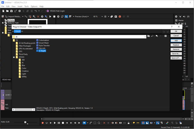Click the Remove button

point(176,49)
